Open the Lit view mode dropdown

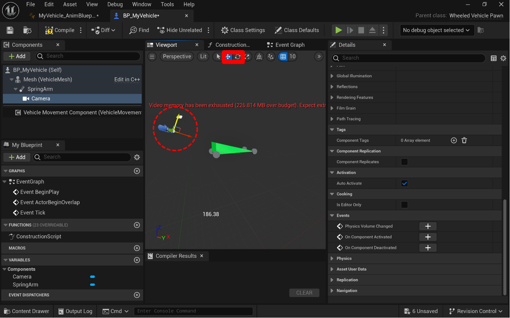coord(203,56)
